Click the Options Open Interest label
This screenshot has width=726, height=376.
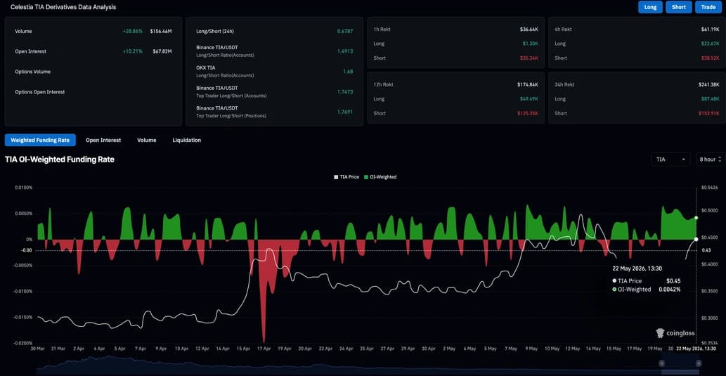coord(40,91)
